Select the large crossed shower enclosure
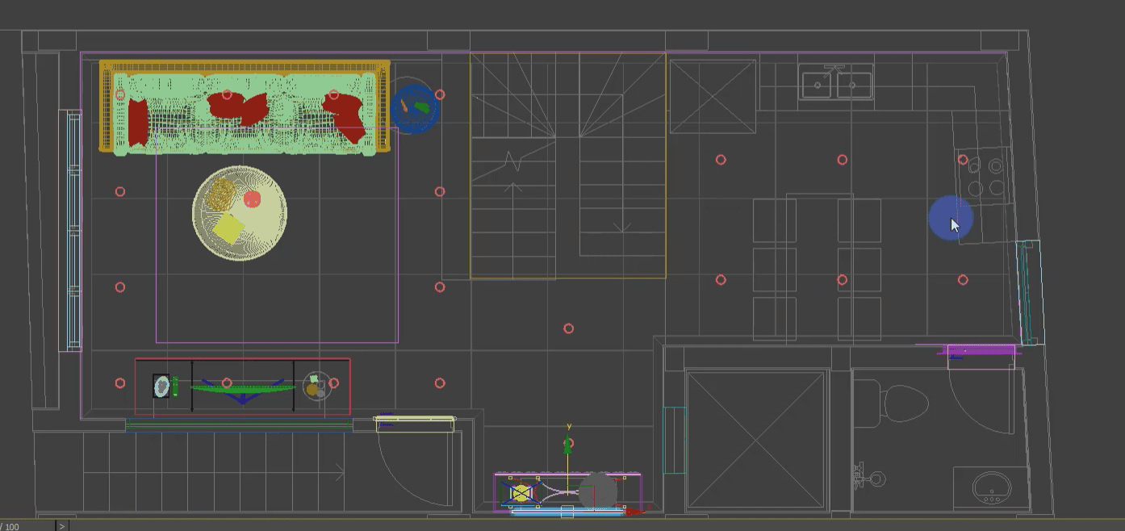Viewport: 1125px width, 531px height. (x=757, y=441)
